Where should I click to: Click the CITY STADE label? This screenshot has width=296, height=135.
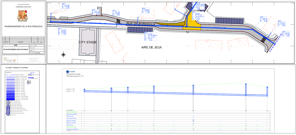click(88, 42)
